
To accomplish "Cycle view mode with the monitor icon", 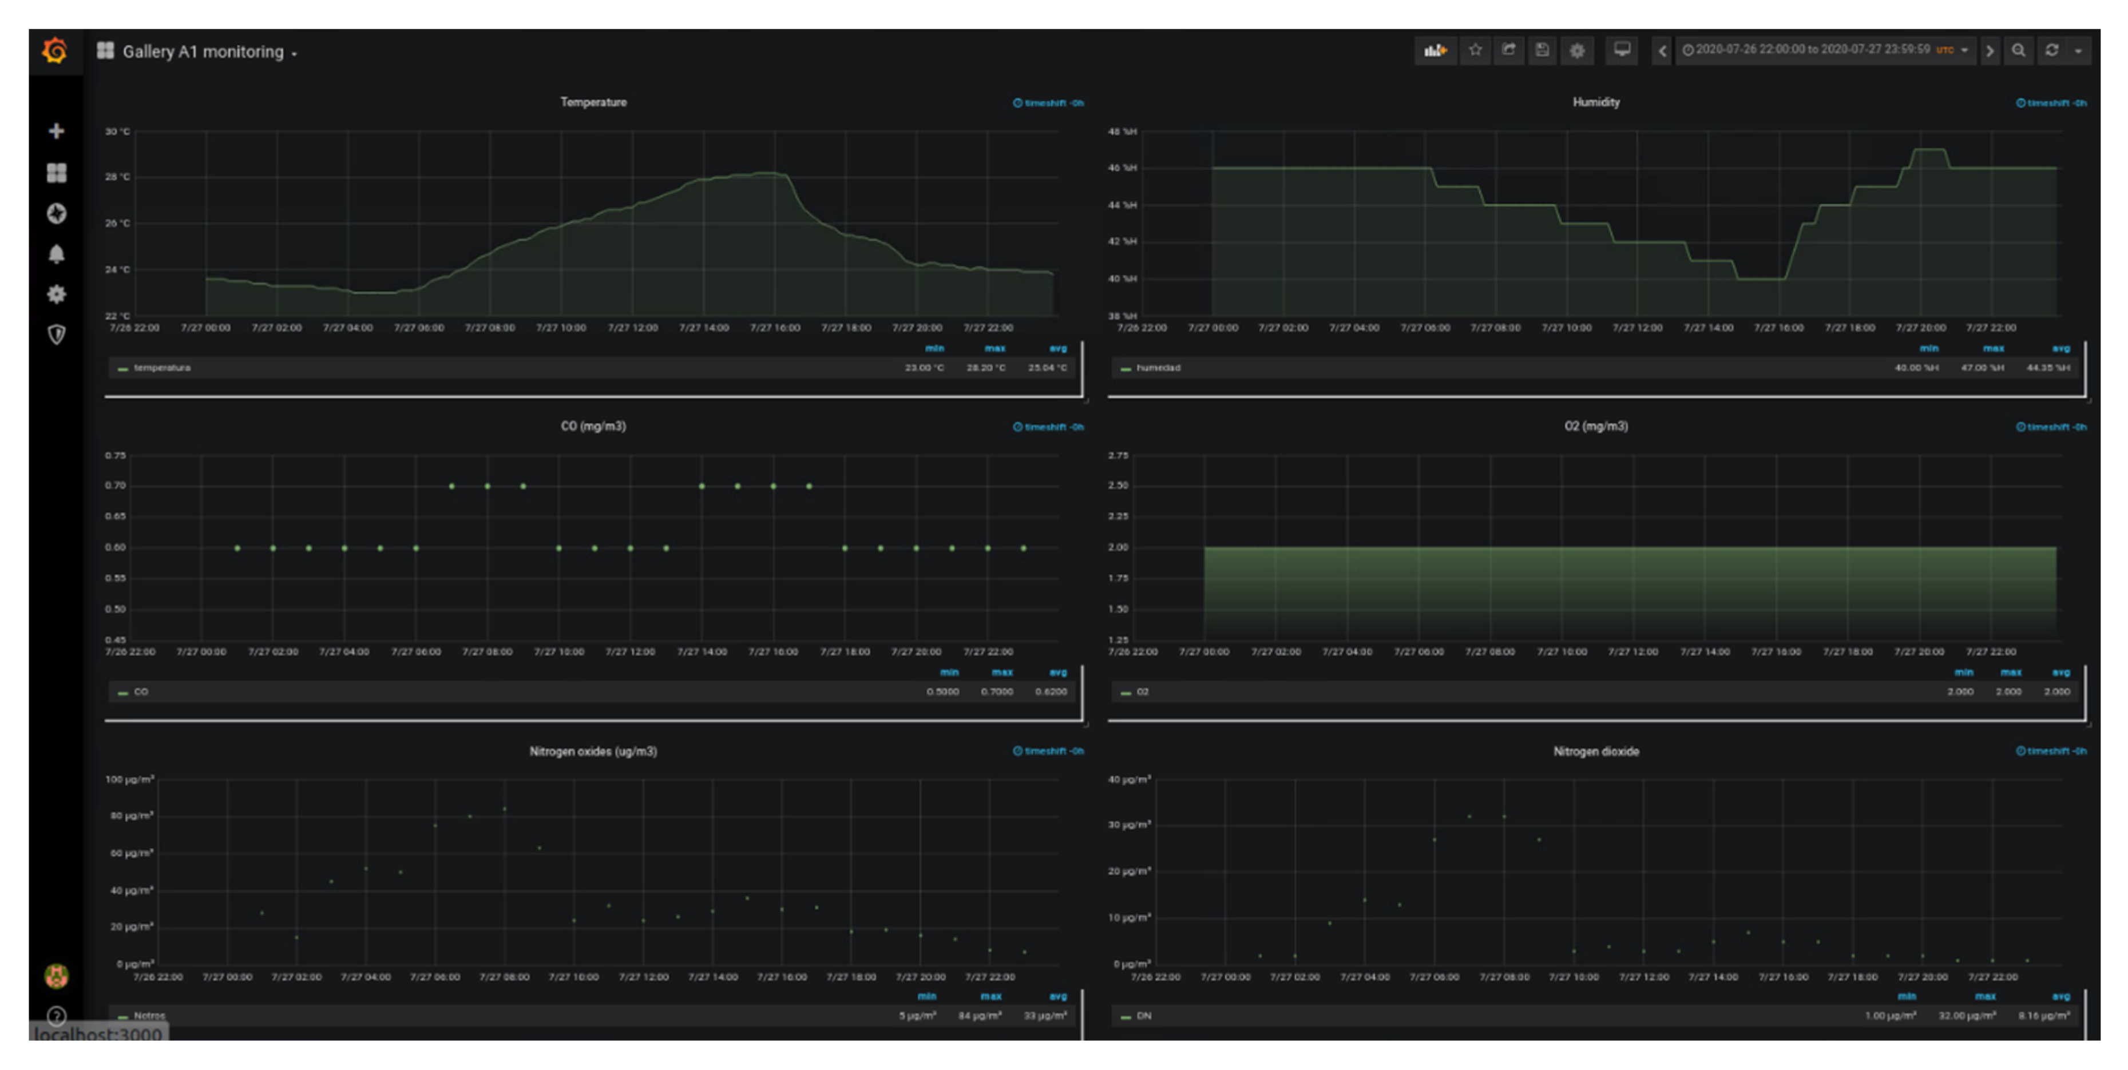I will pos(1622,50).
